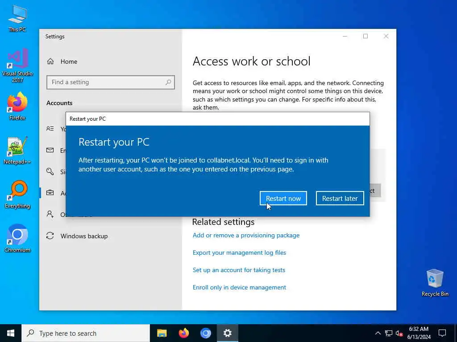Open Chromium from the taskbar
Viewport: 457px width, 342px height.
click(205, 333)
